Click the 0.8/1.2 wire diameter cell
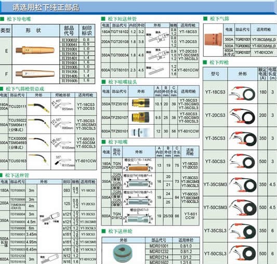 pos(187,252)
